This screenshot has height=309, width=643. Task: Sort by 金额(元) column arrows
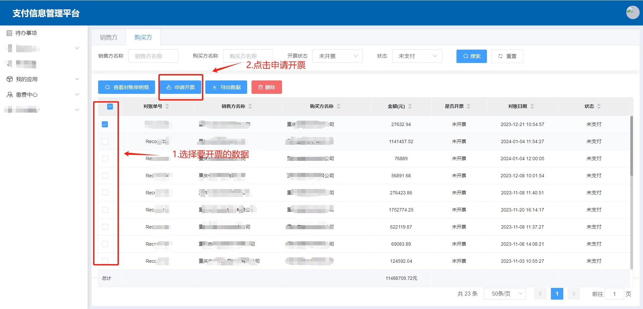[x=410, y=107]
